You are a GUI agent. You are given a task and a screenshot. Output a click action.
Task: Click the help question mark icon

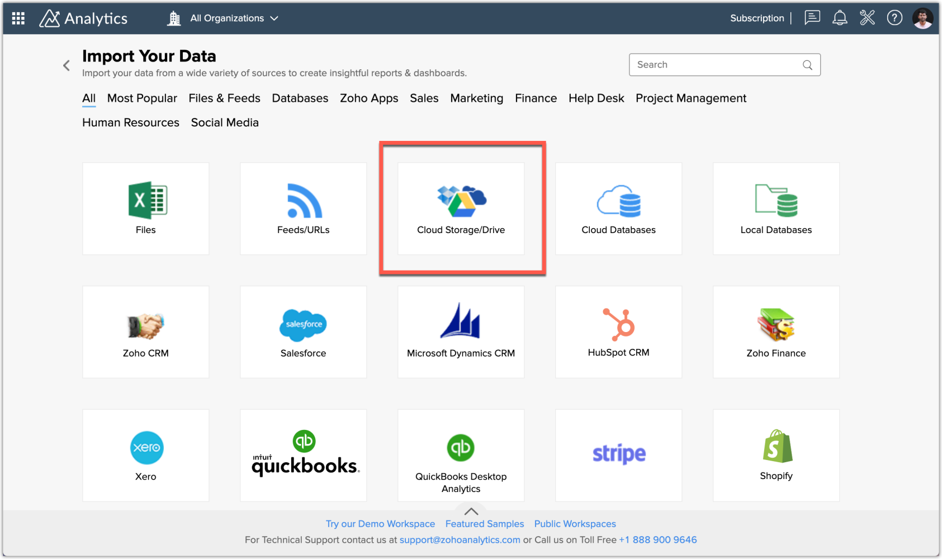894,17
